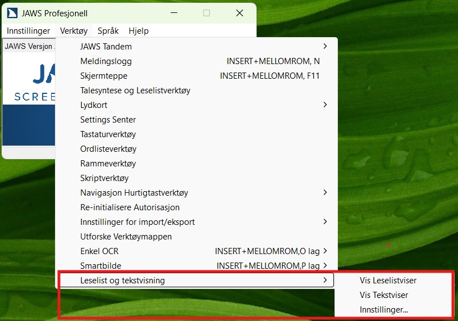Click the Leselist og tekstvisning arrow
Screen dimensions: 458x321
[x=325, y=281]
